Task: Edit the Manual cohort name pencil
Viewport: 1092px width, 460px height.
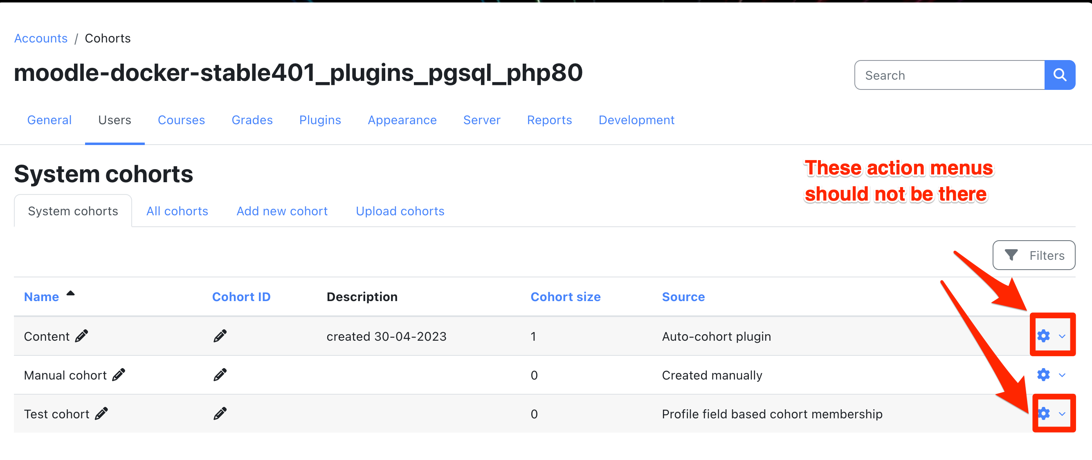Action: [x=119, y=375]
